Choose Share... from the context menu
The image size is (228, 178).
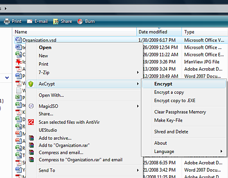46,114
